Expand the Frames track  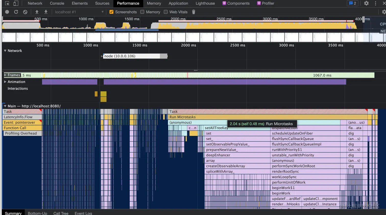(x=5, y=75)
